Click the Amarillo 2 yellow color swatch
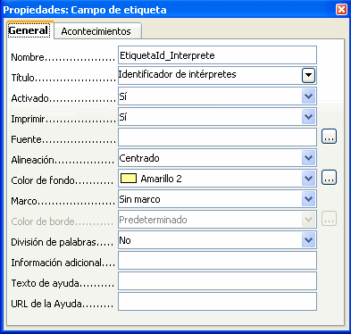Image resolution: width=351 pixels, height=334 pixels. click(x=129, y=179)
